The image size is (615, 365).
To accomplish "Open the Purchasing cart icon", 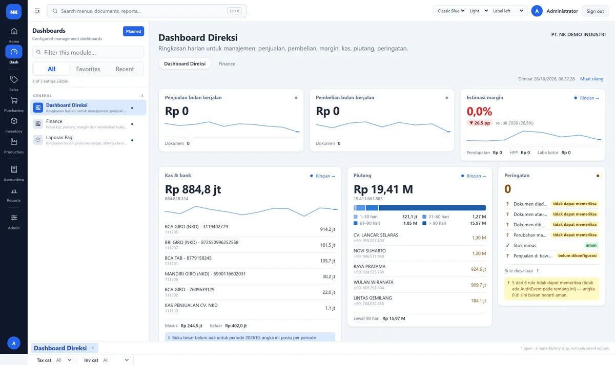I will pyautogui.click(x=14, y=100).
